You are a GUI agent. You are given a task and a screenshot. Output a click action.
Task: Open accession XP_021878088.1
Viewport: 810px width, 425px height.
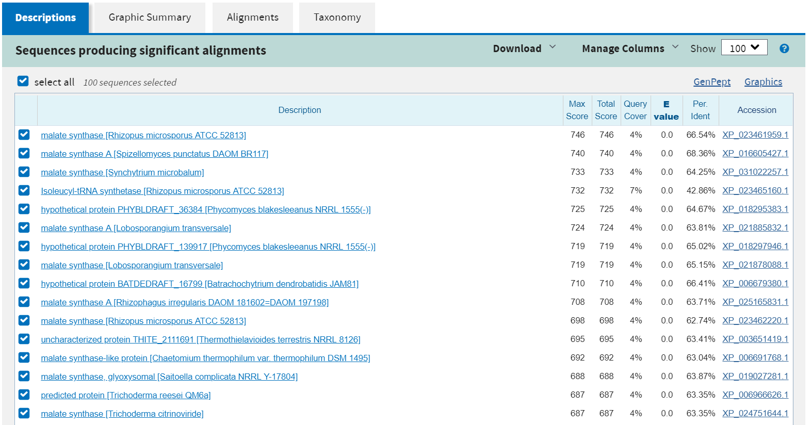755,265
